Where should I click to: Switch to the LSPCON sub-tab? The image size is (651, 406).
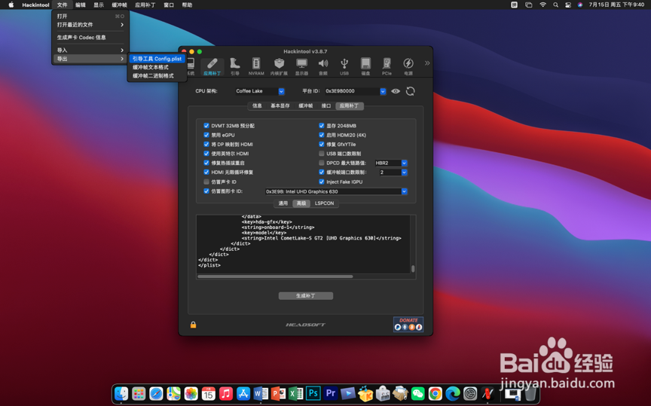pyautogui.click(x=324, y=203)
